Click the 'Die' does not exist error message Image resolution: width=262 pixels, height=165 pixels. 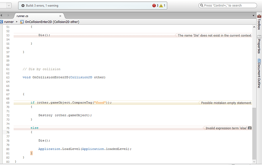click(x=215, y=35)
